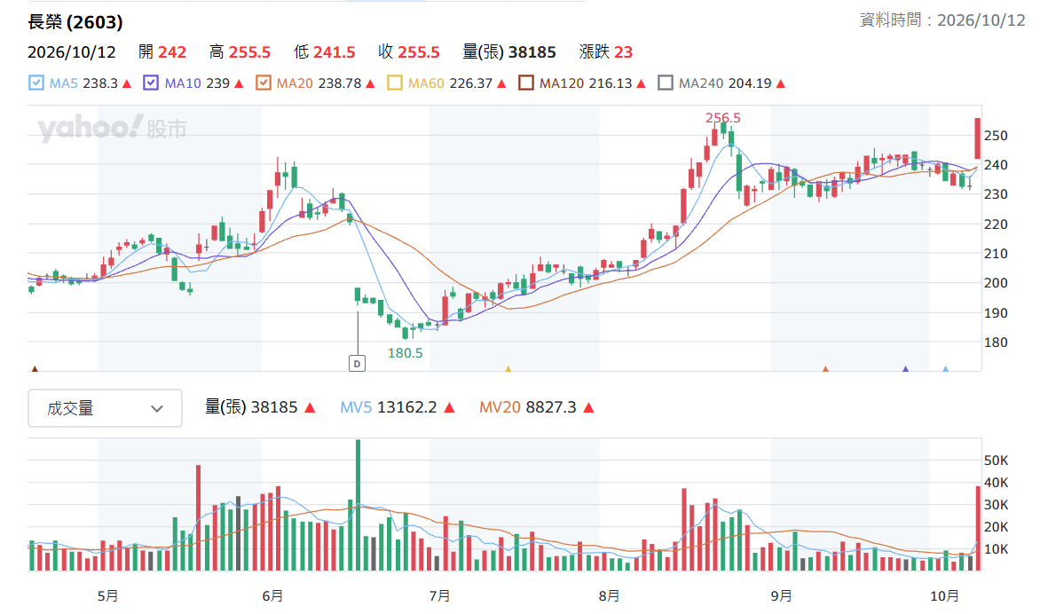Open the 成交量 indicator dropdown
This screenshot has height=614, width=1048.
[105, 408]
